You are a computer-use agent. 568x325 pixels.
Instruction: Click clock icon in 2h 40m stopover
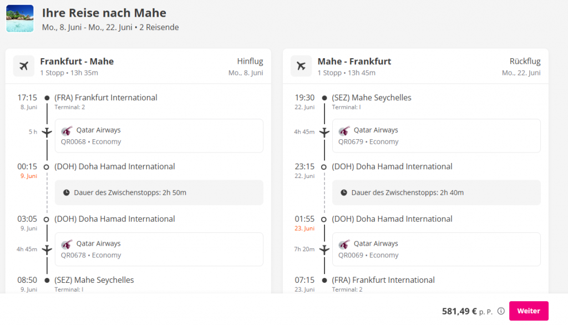(344, 192)
